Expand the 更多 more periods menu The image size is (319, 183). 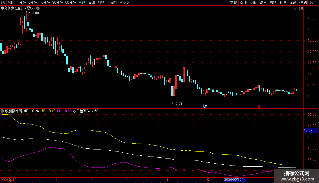point(124,3)
